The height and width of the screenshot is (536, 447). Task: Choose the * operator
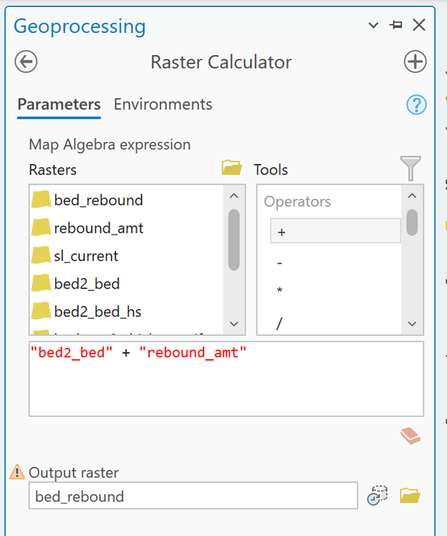tap(335, 291)
